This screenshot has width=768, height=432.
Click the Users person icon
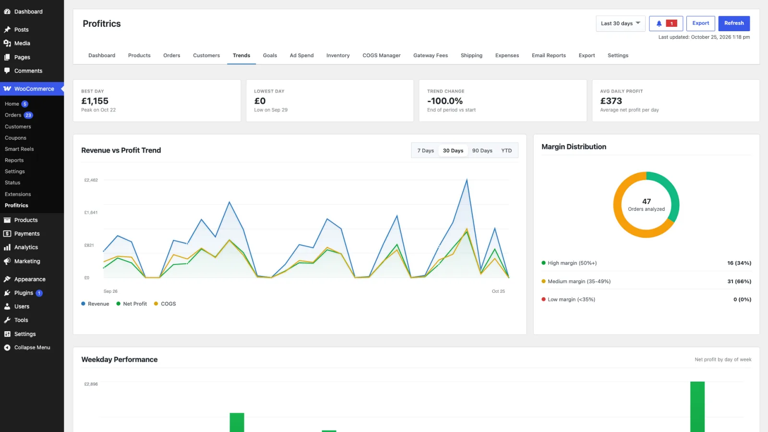(7, 306)
